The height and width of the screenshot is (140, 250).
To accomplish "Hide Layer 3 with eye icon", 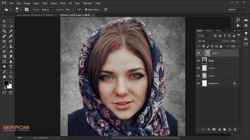I will pyautogui.click(x=198, y=53).
